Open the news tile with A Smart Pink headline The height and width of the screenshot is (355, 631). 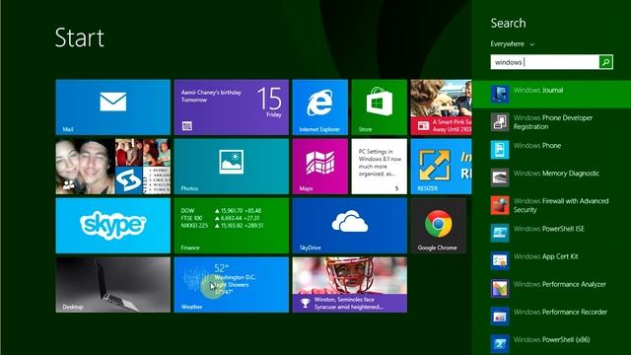(x=441, y=107)
